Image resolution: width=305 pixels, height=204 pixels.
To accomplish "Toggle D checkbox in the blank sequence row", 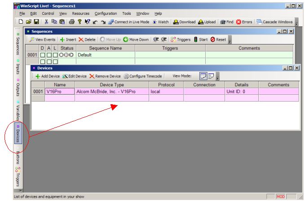I will (x=42, y=62).
